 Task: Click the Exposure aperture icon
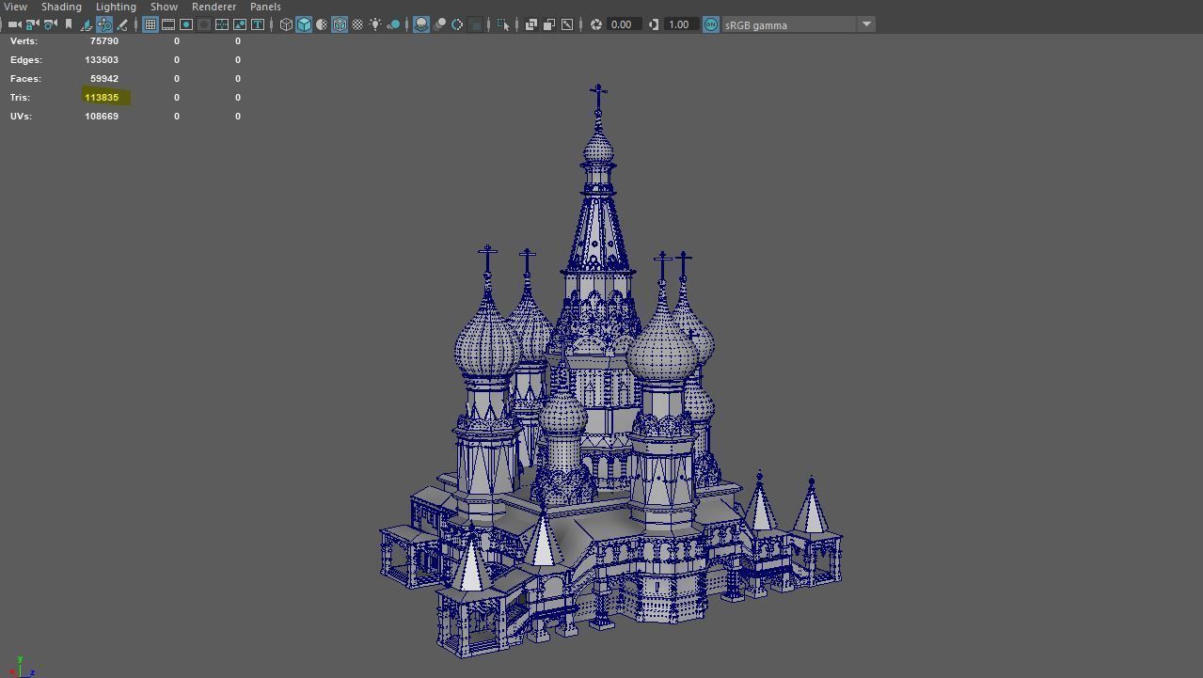click(595, 24)
